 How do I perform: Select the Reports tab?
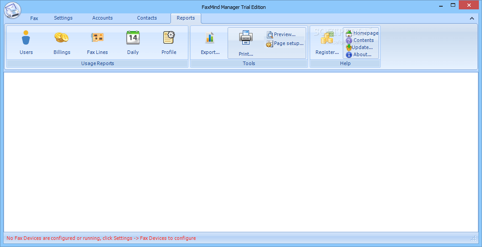pyautogui.click(x=186, y=18)
